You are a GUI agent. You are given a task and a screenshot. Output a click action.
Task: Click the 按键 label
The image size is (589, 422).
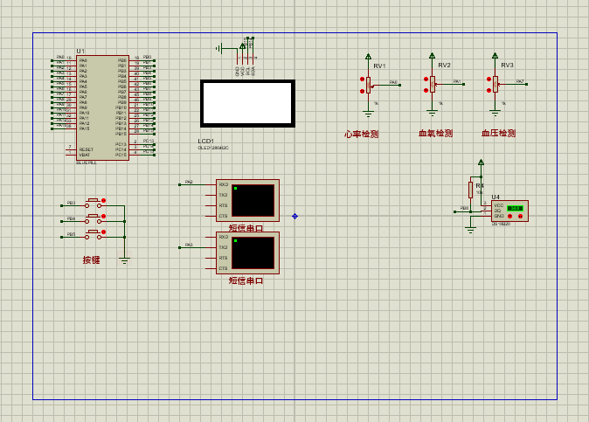click(91, 259)
